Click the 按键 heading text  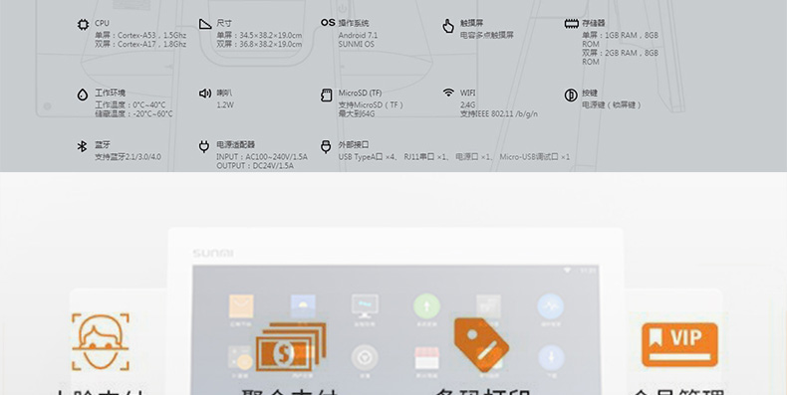tap(590, 93)
